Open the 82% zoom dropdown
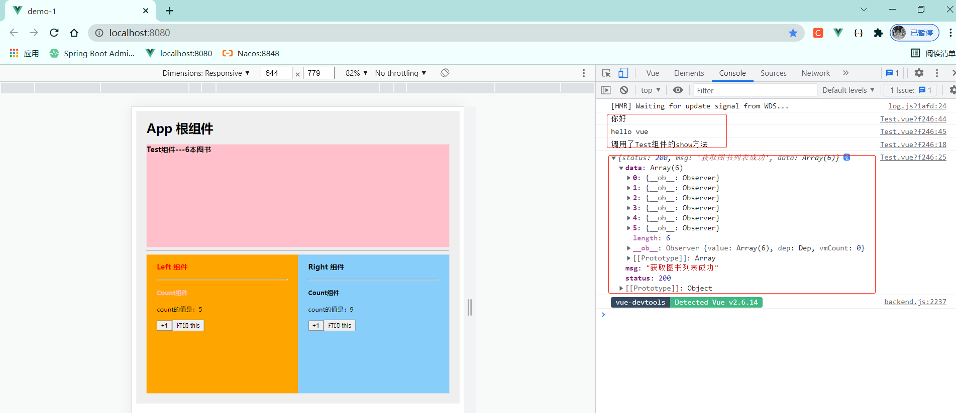 [x=357, y=73]
